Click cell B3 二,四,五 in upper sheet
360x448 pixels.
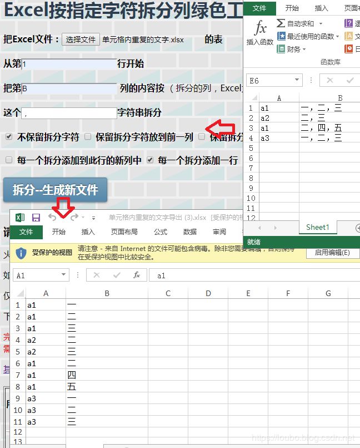tap(330, 128)
